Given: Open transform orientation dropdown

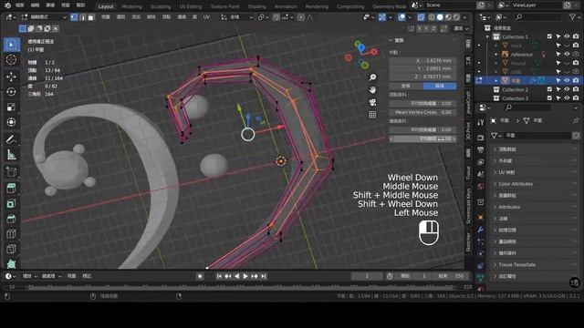Looking at the screenshot, I should click(236, 17).
